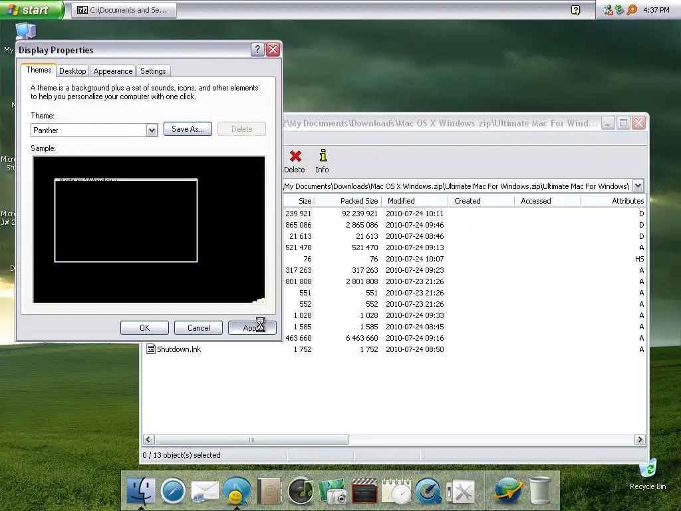Viewport: 681px width, 511px height.
Task: Click the packed size 92 239 921
Action: click(360, 214)
